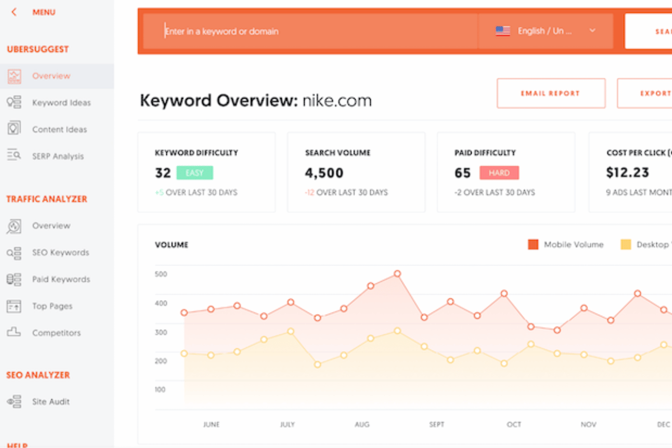
Task: Click the Keyword Overview: nike.com title
Action: tap(255, 101)
